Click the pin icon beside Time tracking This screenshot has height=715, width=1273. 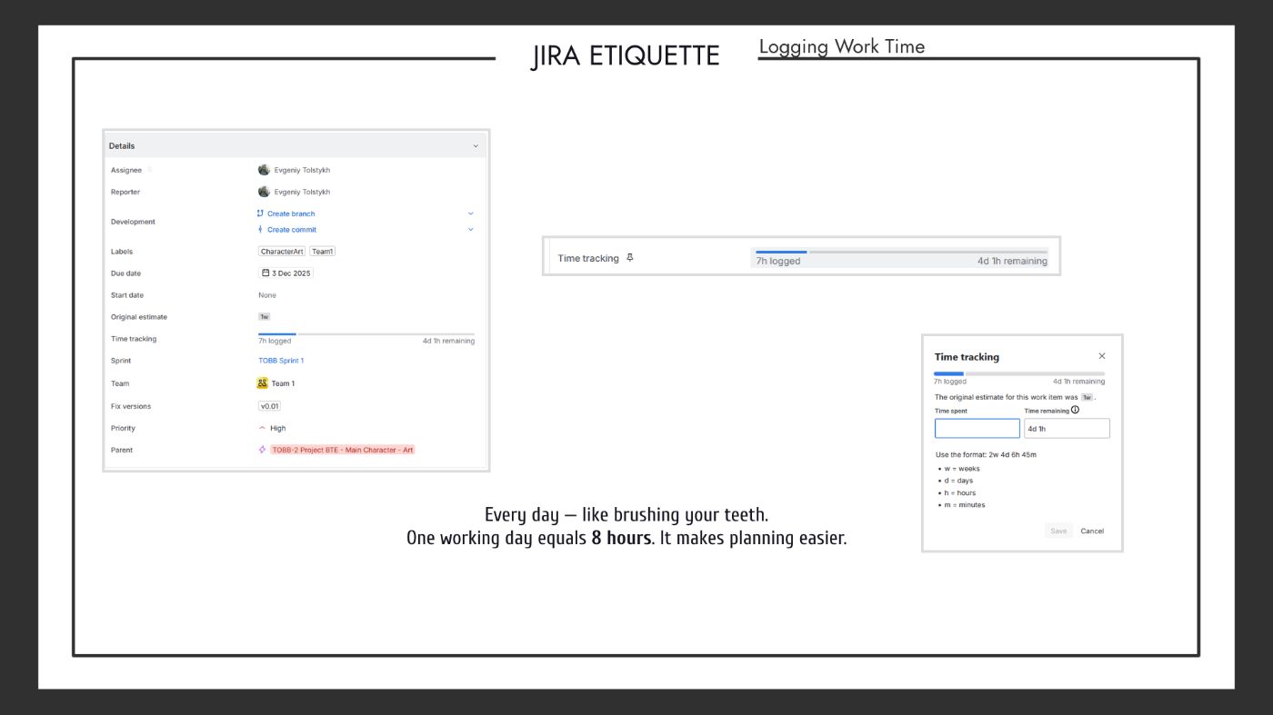pyautogui.click(x=630, y=258)
